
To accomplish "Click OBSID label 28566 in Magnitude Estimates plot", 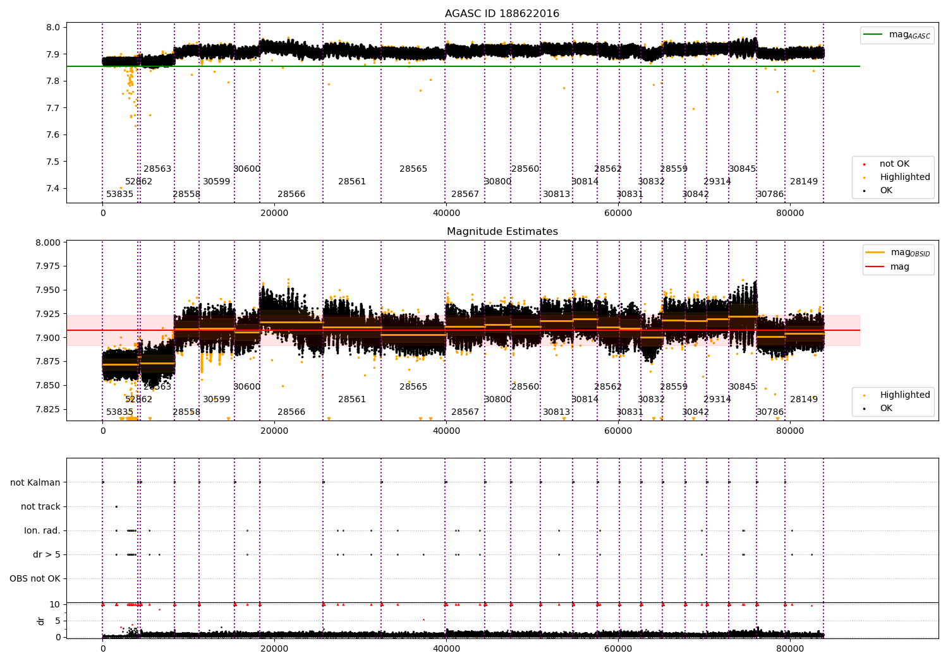I will coord(291,412).
